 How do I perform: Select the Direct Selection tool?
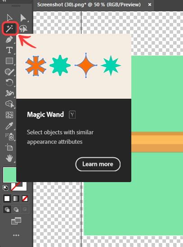click(23, 18)
